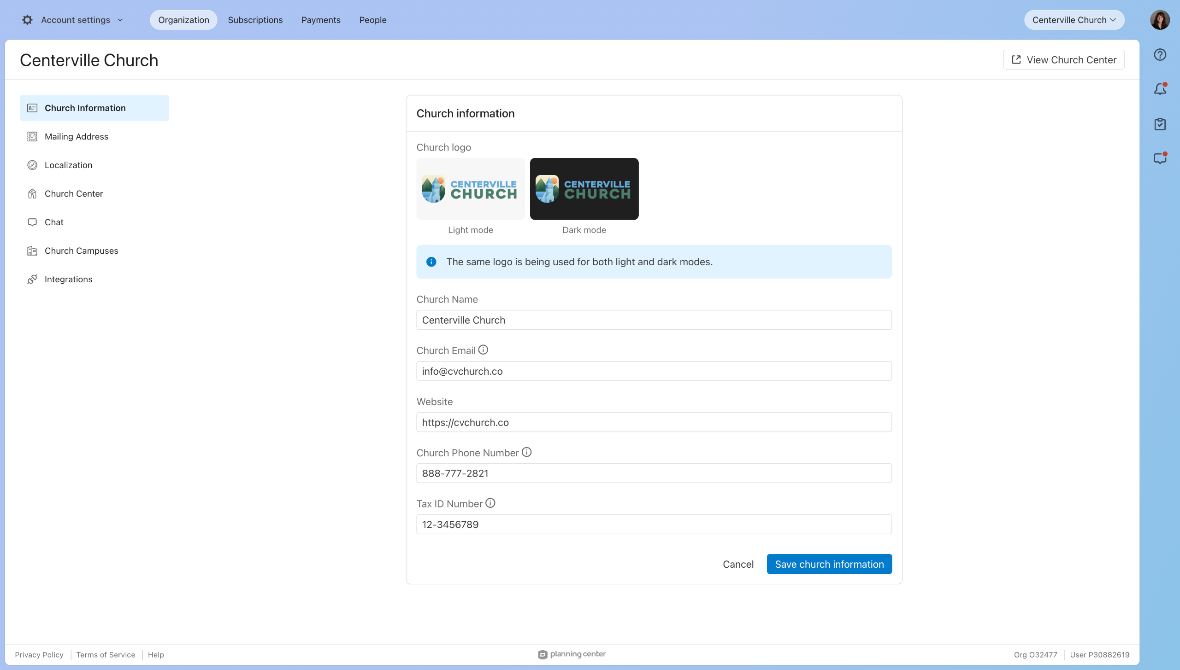
Task: Open Integrations in the sidebar
Action: pyautogui.click(x=94, y=280)
